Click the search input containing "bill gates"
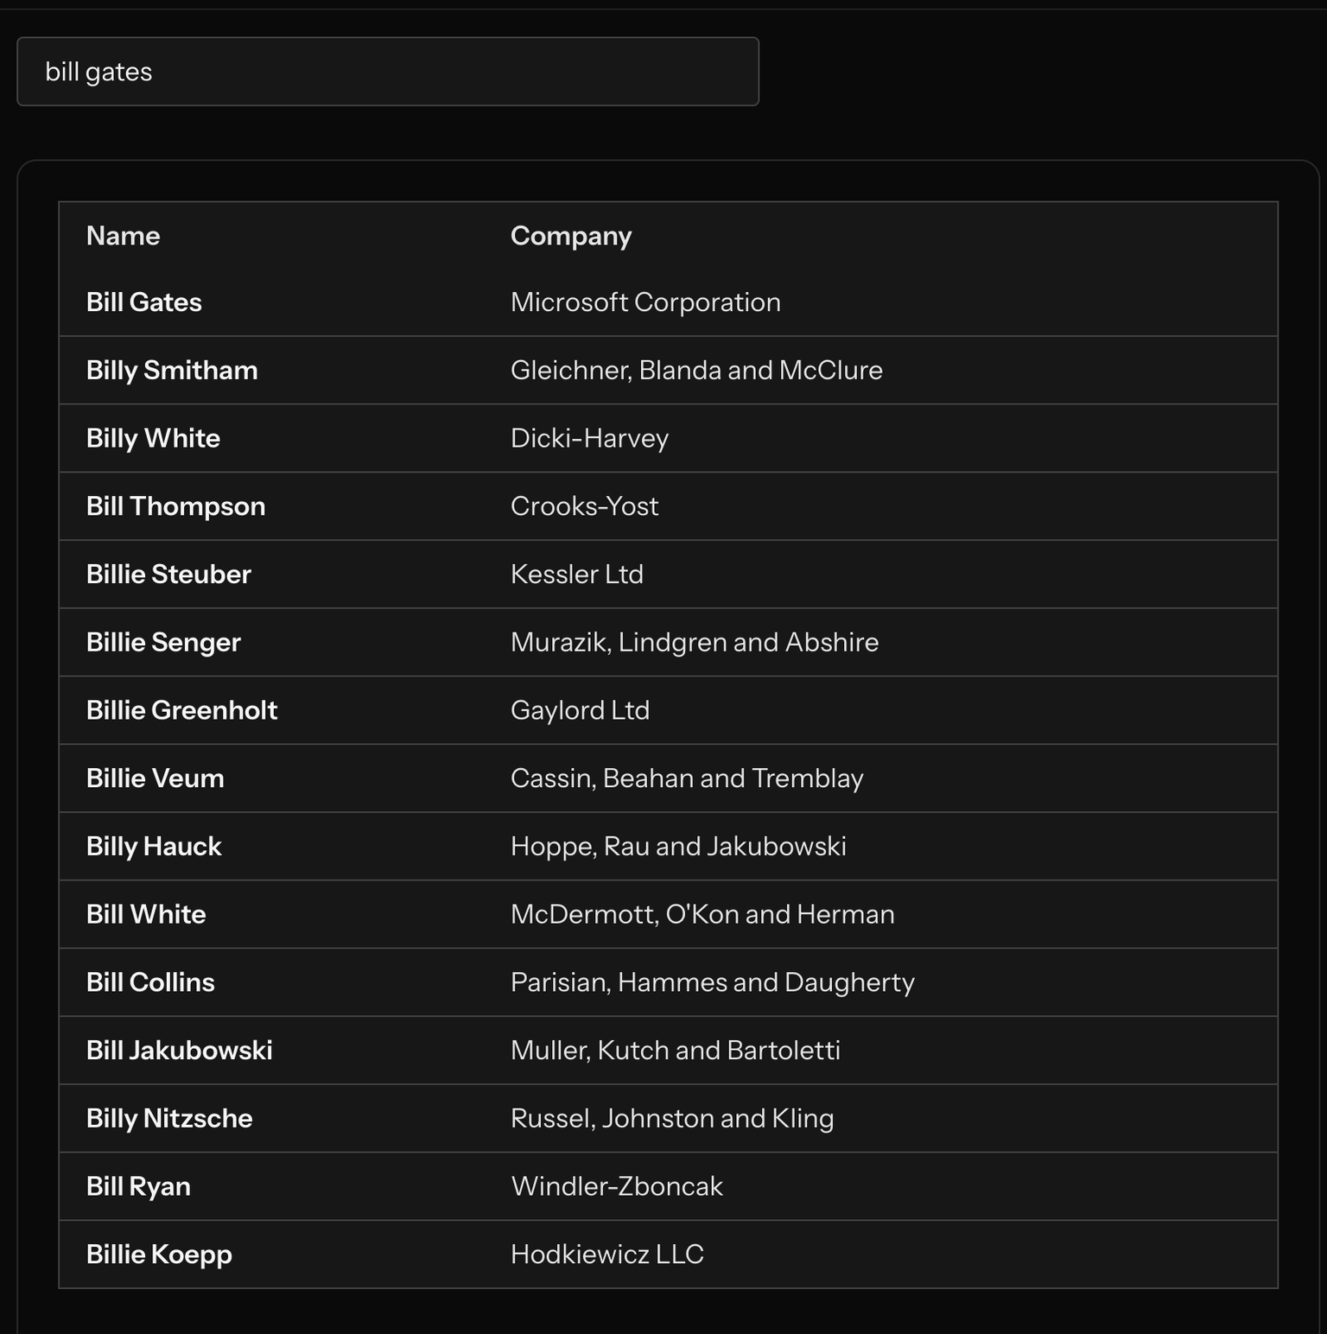 click(x=387, y=71)
